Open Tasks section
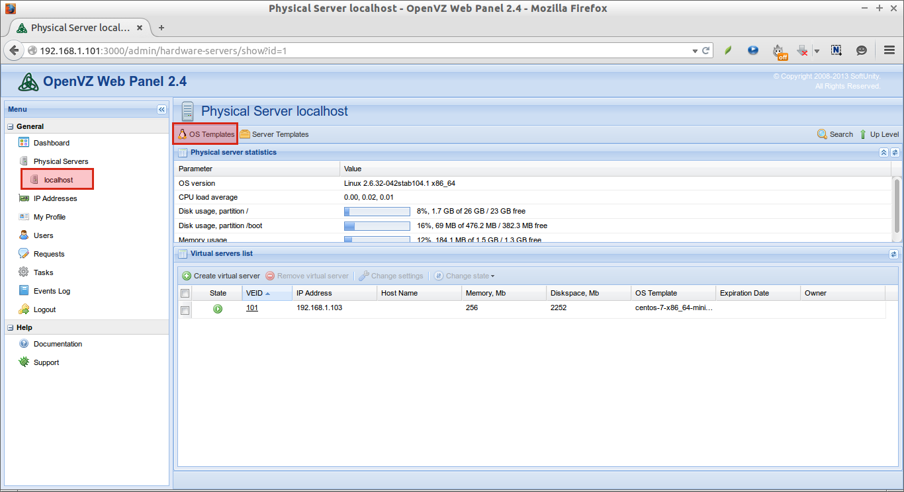The width and height of the screenshot is (904, 492). click(44, 272)
